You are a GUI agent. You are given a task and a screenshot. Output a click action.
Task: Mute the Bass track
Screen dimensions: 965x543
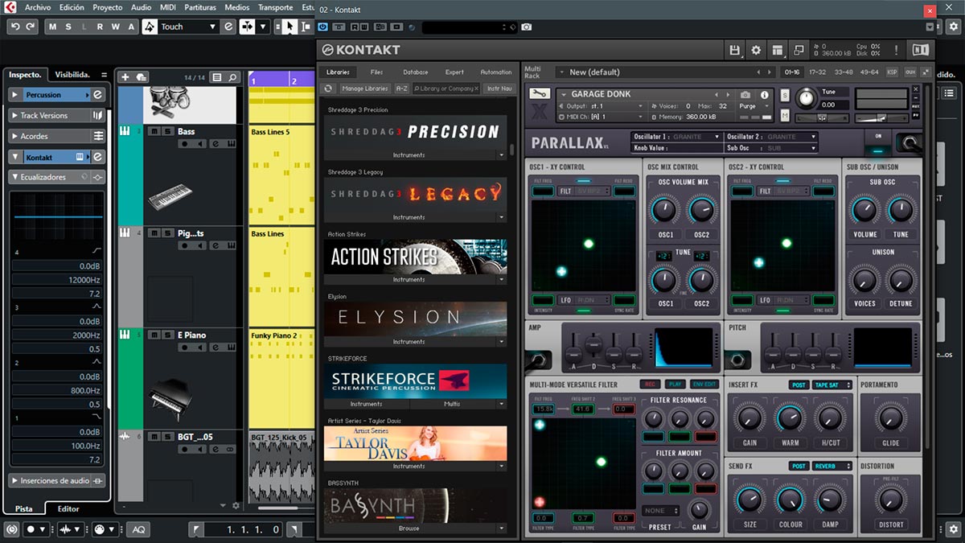(x=154, y=131)
